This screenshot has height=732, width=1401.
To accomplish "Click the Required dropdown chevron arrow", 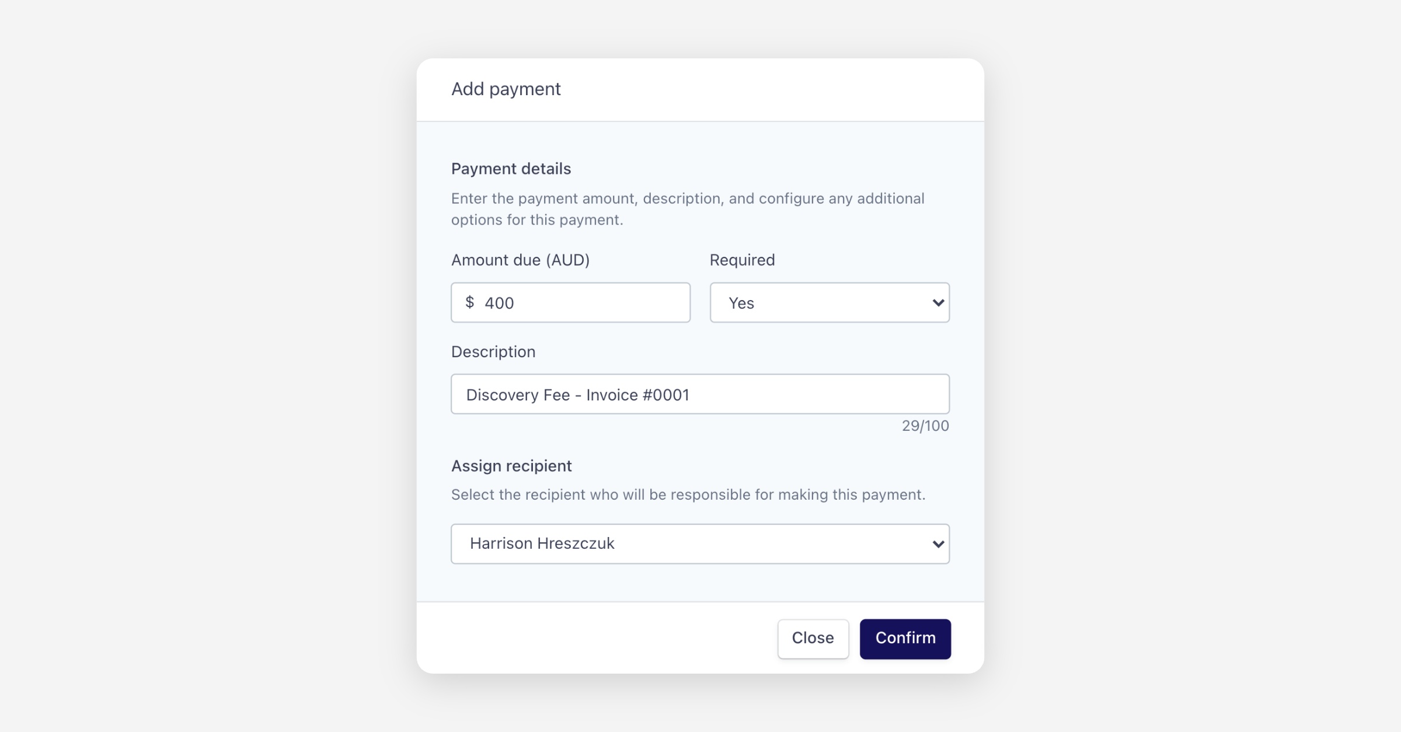I will [x=938, y=303].
